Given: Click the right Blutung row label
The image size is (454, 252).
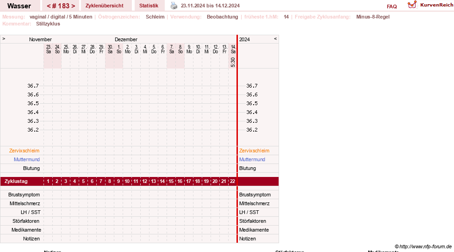Looking at the screenshot, I should click(247, 168).
